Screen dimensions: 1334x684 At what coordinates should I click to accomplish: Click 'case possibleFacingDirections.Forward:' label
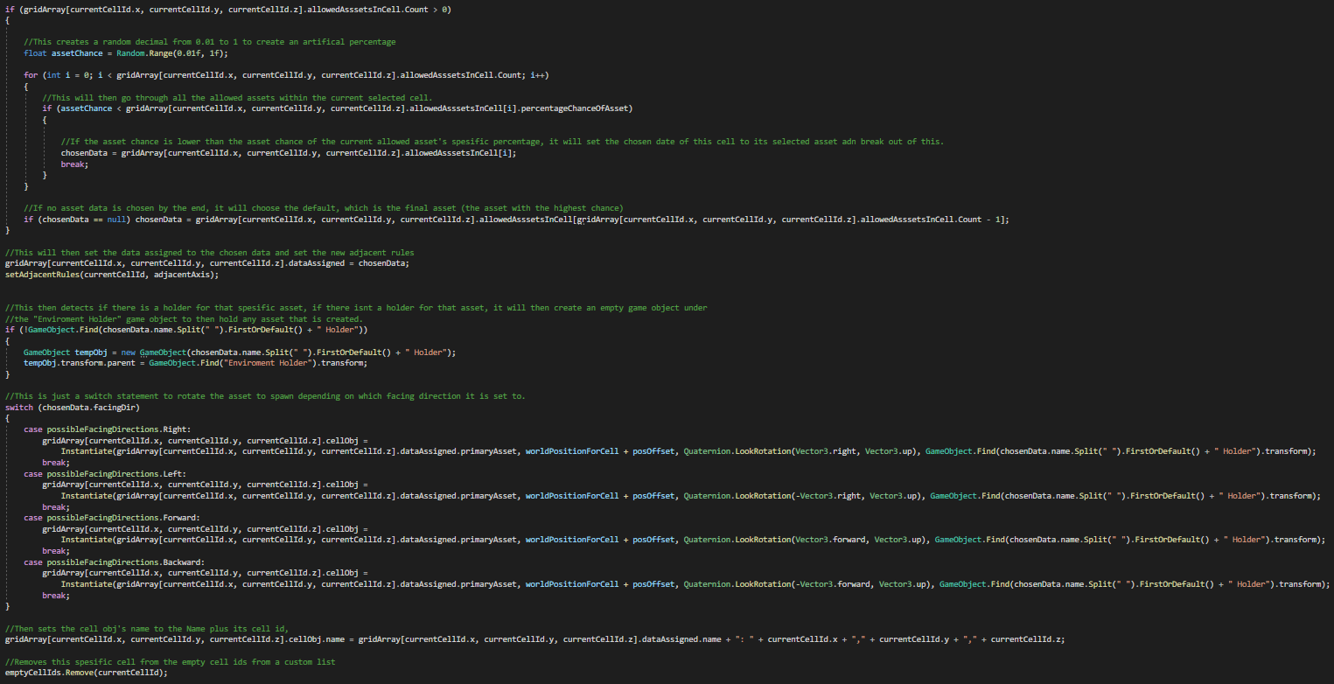click(x=112, y=518)
